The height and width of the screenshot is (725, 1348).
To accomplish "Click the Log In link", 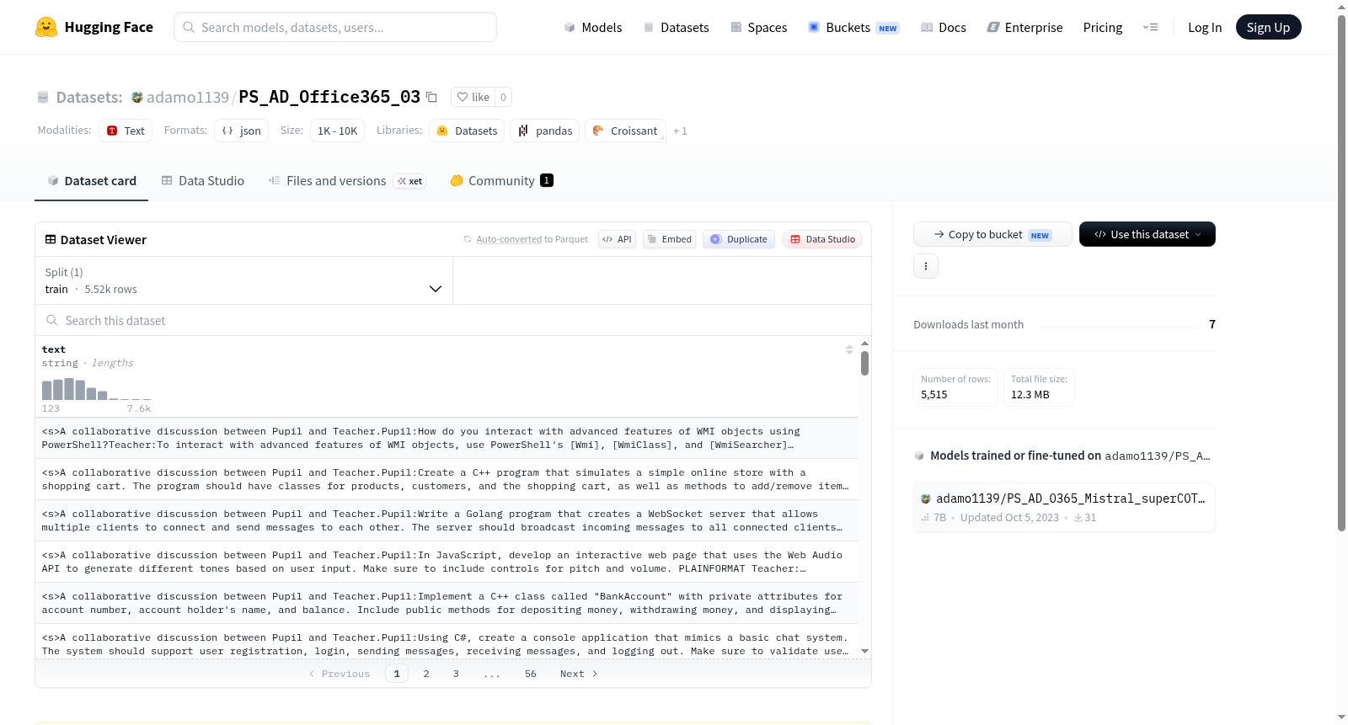I will 1205,27.
